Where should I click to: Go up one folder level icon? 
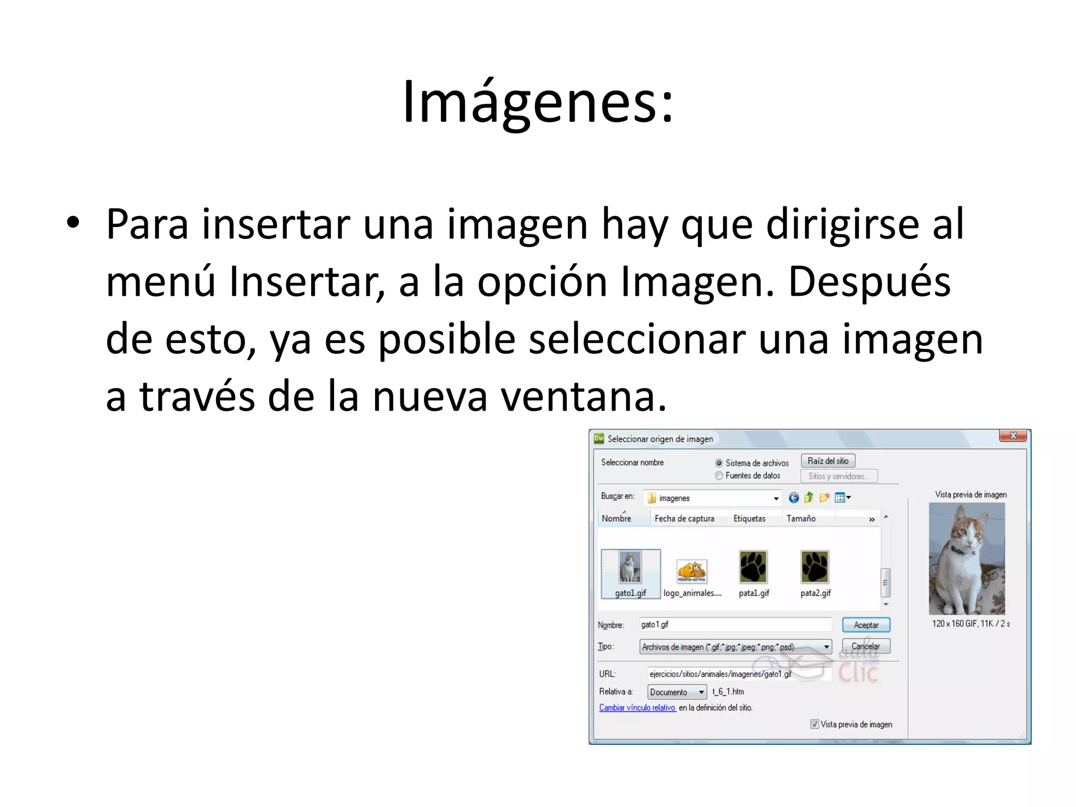809,497
